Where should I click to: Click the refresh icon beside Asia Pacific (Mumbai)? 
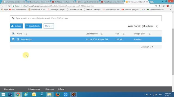[x=157, y=26]
